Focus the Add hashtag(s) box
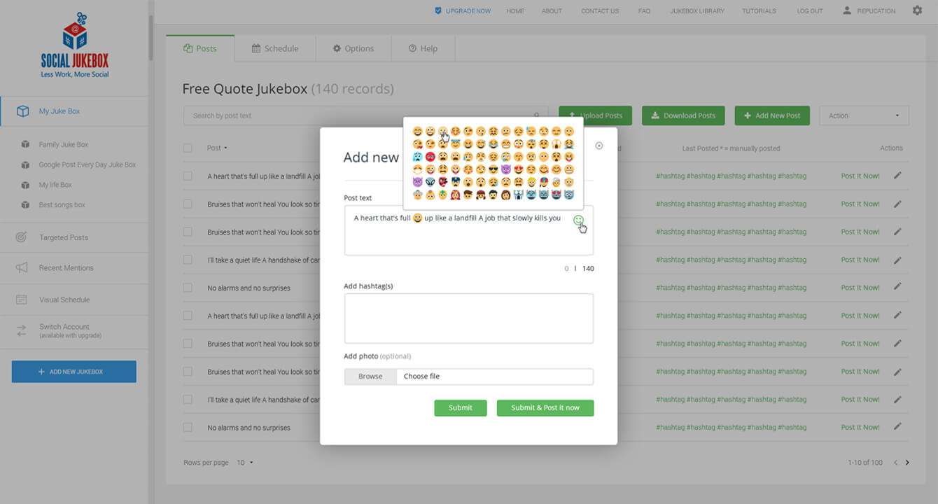Viewport: 938px width, 504px height. click(x=469, y=318)
